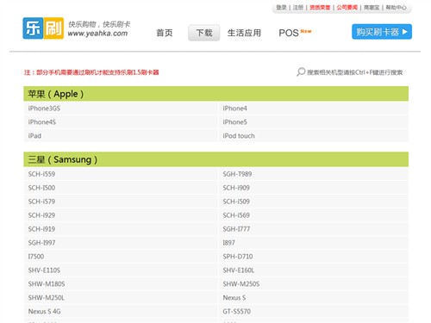Click the iPhone4S entry
This screenshot has width=431, height=323.
coord(42,122)
